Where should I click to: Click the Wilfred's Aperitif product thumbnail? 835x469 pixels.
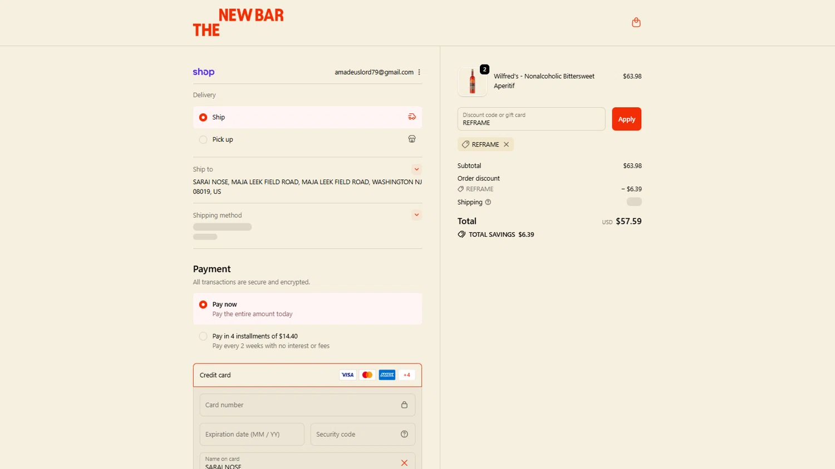pos(472,81)
